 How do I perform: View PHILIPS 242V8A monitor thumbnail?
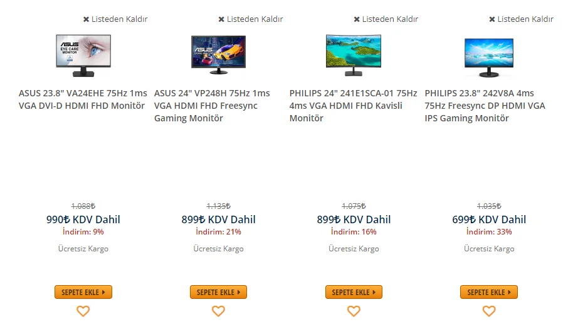coord(489,56)
